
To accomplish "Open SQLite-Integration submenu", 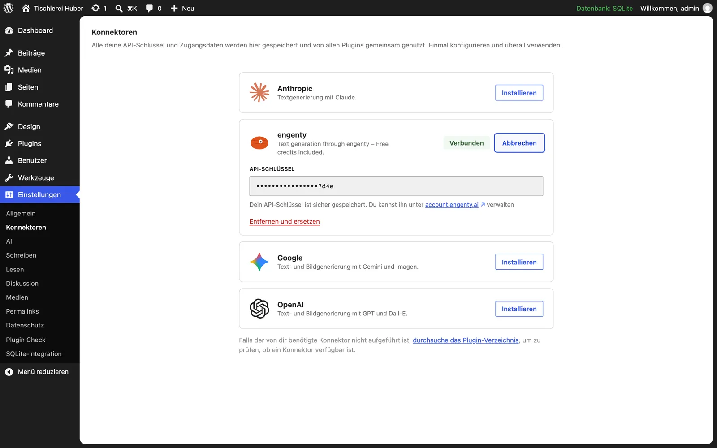I will pyautogui.click(x=34, y=354).
